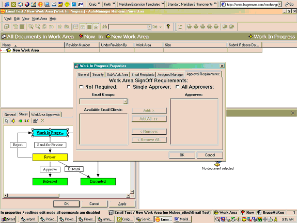This screenshot has height=223, width=297.
Task: Select the Review state box in diagram
Action: (50, 157)
